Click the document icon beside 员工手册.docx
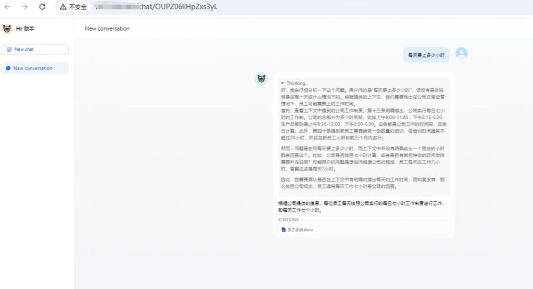The height and width of the screenshot is (289, 533). [284, 229]
